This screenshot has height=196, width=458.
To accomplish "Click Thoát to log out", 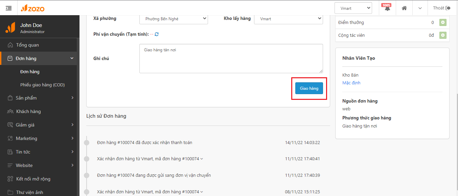I will [442, 8].
